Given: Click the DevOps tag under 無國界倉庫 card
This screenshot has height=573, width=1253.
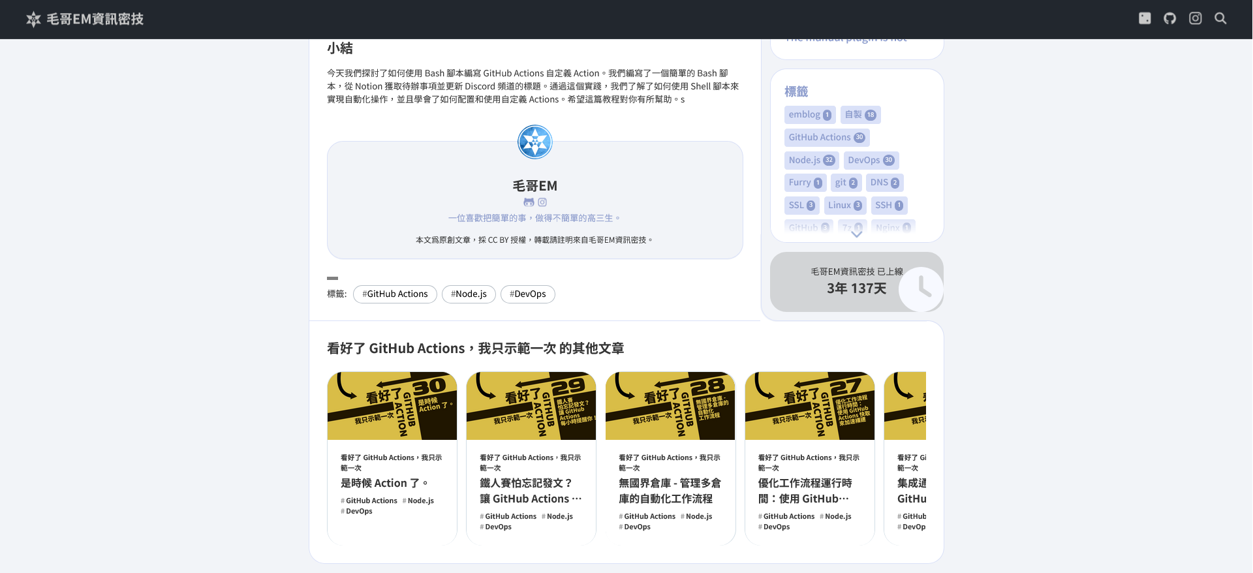Looking at the screenshot, I should pos(634,527).
